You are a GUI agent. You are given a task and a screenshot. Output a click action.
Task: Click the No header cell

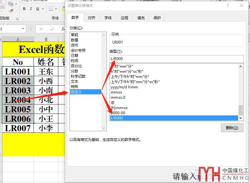tap(18, 62)
